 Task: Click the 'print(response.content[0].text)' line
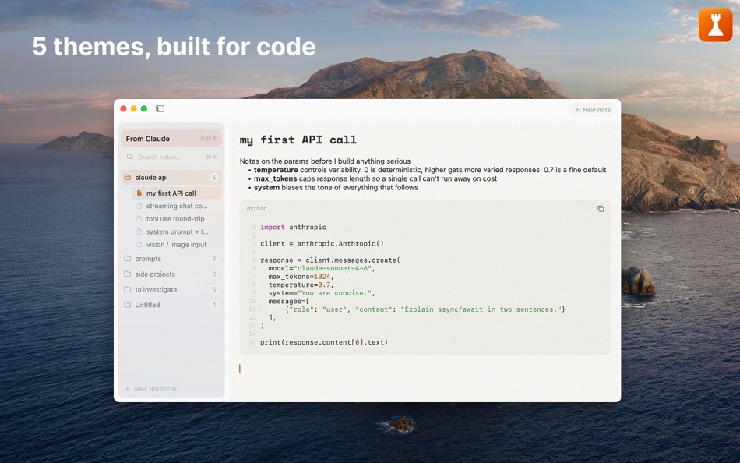click(324, 342)
